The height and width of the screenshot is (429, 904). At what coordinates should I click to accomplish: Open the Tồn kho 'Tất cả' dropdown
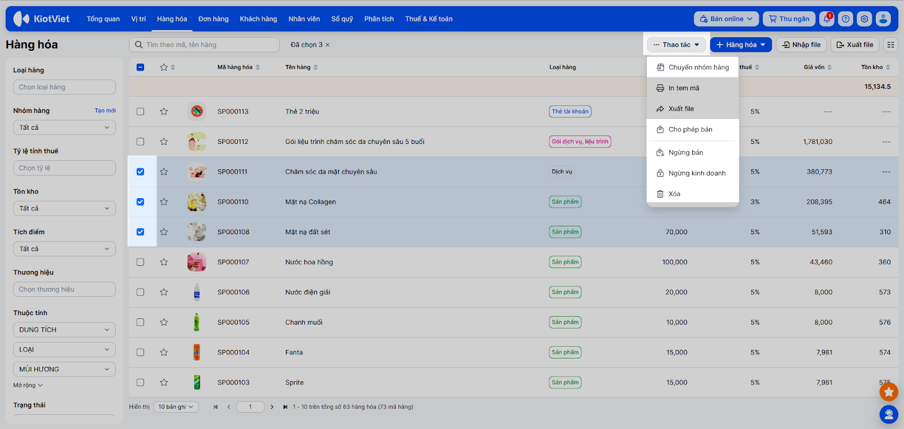coord(64,208)
